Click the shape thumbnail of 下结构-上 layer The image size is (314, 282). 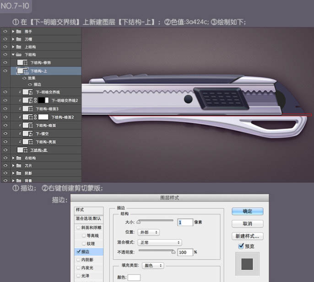tap(22, 70)
